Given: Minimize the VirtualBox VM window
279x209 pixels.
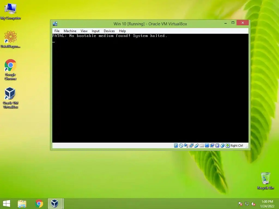Looking at the screenshot, I should click(x=226, y=23).
